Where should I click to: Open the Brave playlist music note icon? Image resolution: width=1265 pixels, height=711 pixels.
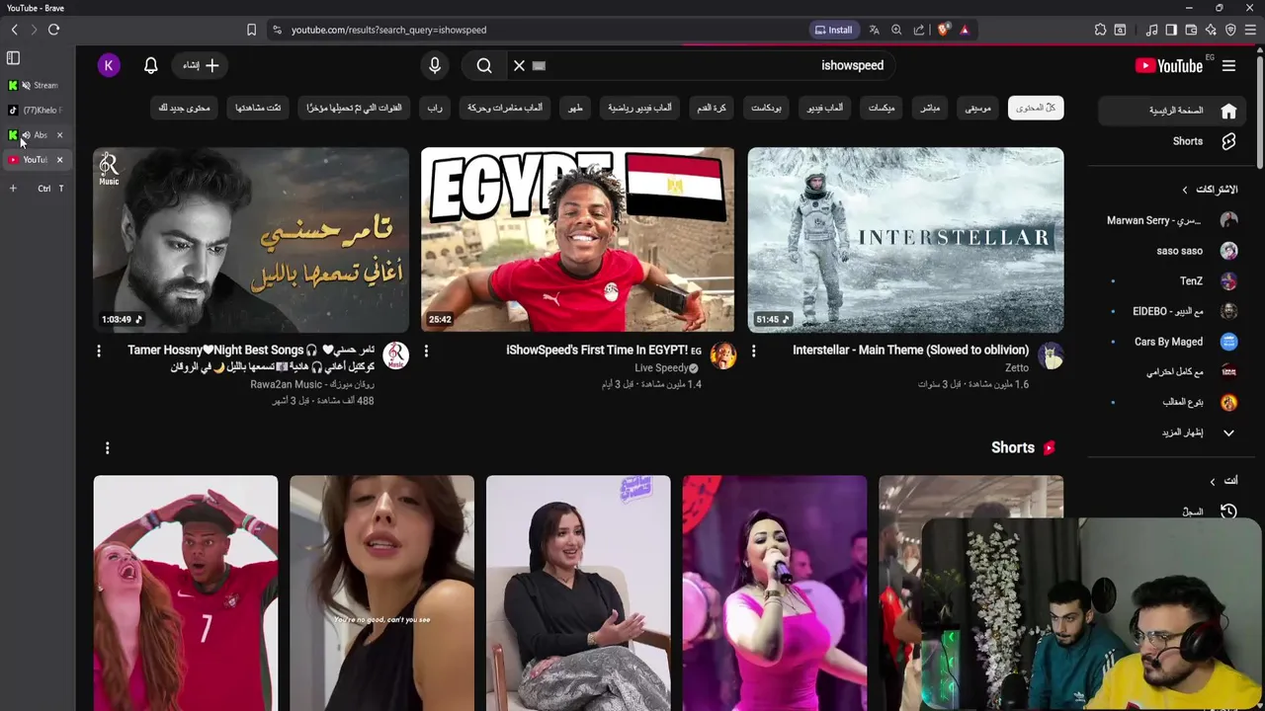pos(1151,30)
